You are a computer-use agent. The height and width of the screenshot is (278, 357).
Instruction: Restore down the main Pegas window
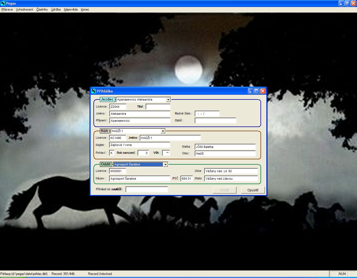(347, 3)
